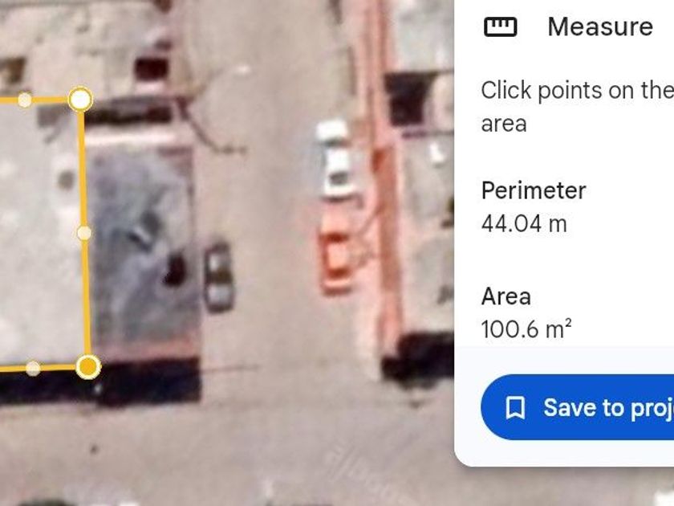Click the ruler Measure icon
674x506 pixels.
[x=501, y=27]
